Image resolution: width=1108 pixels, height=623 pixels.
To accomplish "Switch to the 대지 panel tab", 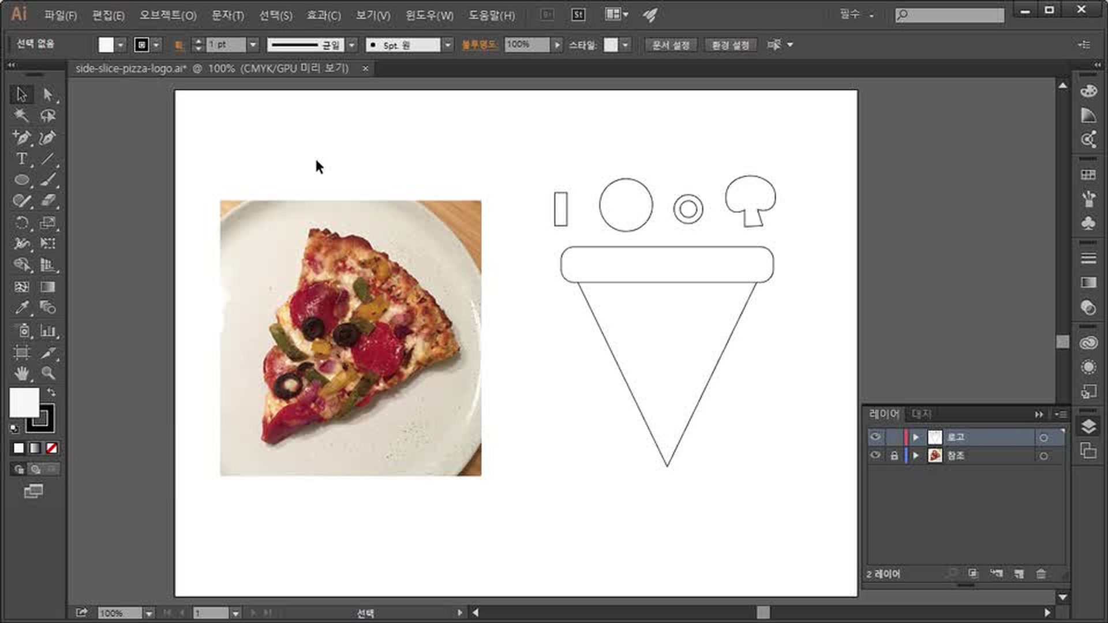I will (x=921, y=414).
